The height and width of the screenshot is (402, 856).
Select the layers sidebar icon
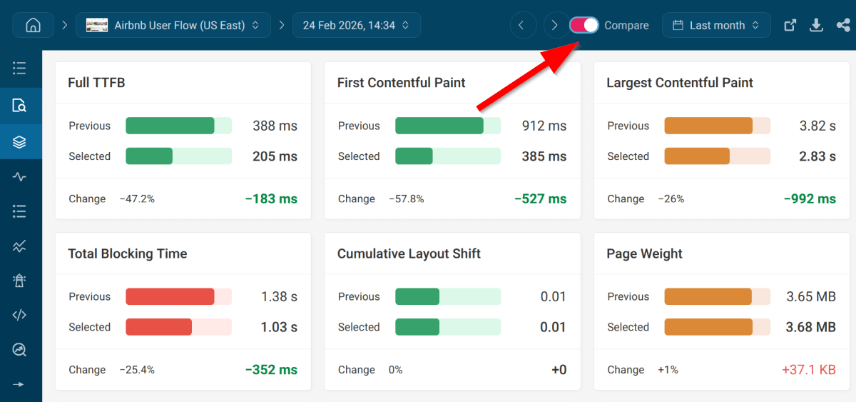pyautogui.click(x=19, y=142)
